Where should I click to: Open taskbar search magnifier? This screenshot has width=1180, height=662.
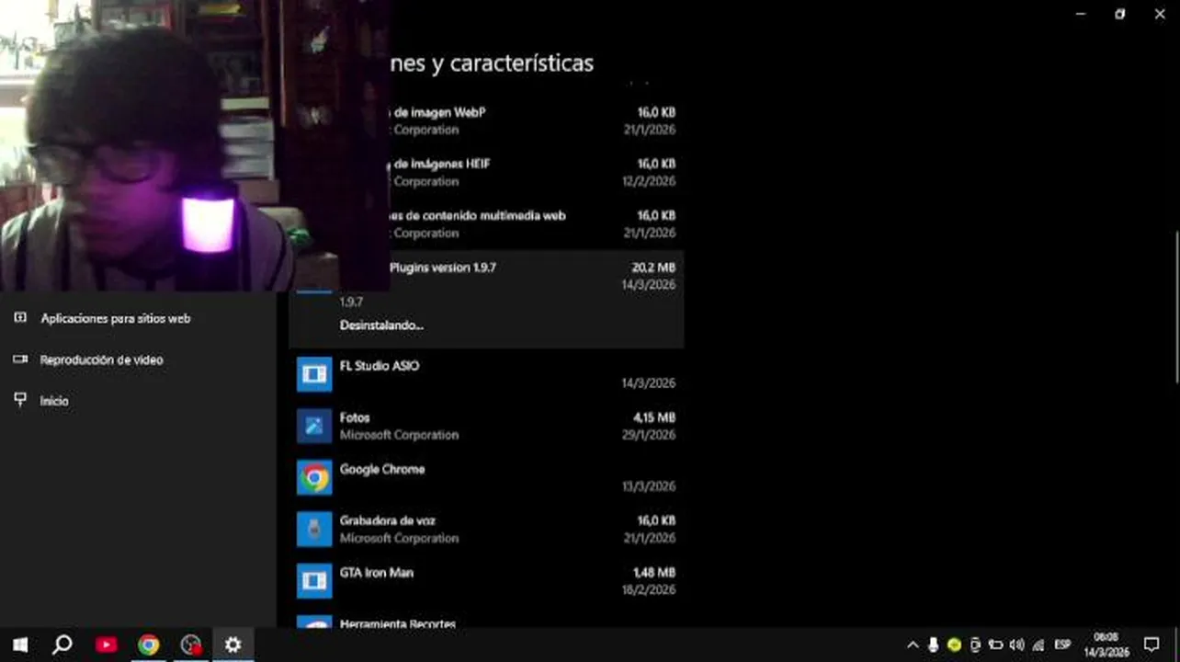62,645
